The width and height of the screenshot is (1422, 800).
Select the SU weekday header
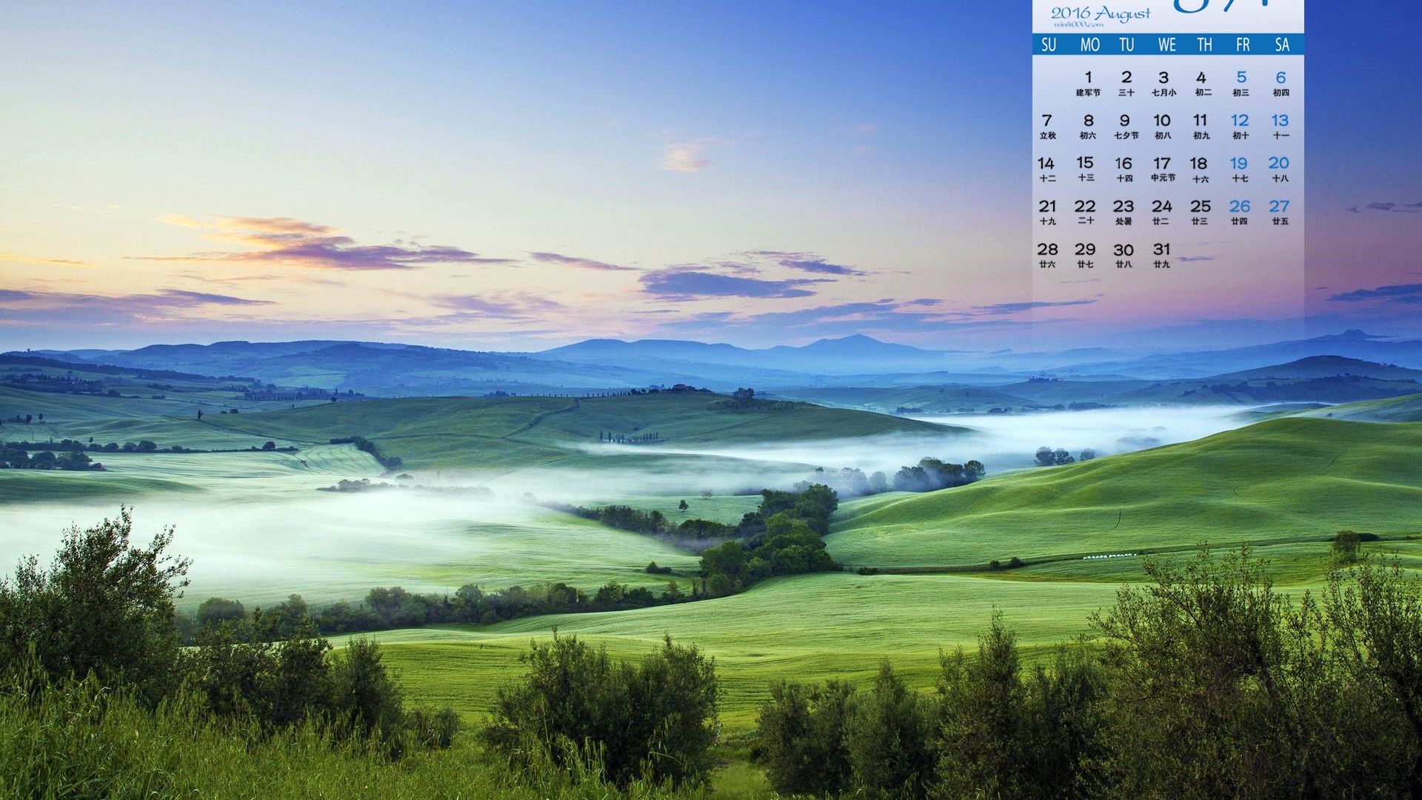tap(1049, 45)
